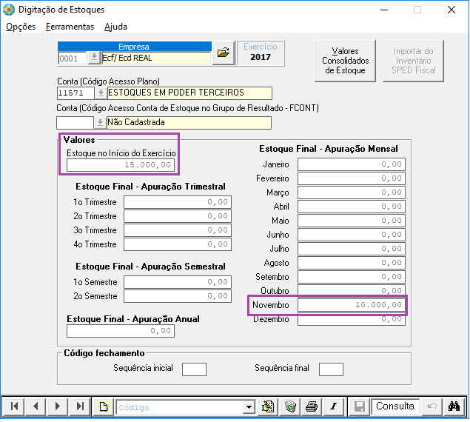Click the Outubro value field

[x=352, y=290]
